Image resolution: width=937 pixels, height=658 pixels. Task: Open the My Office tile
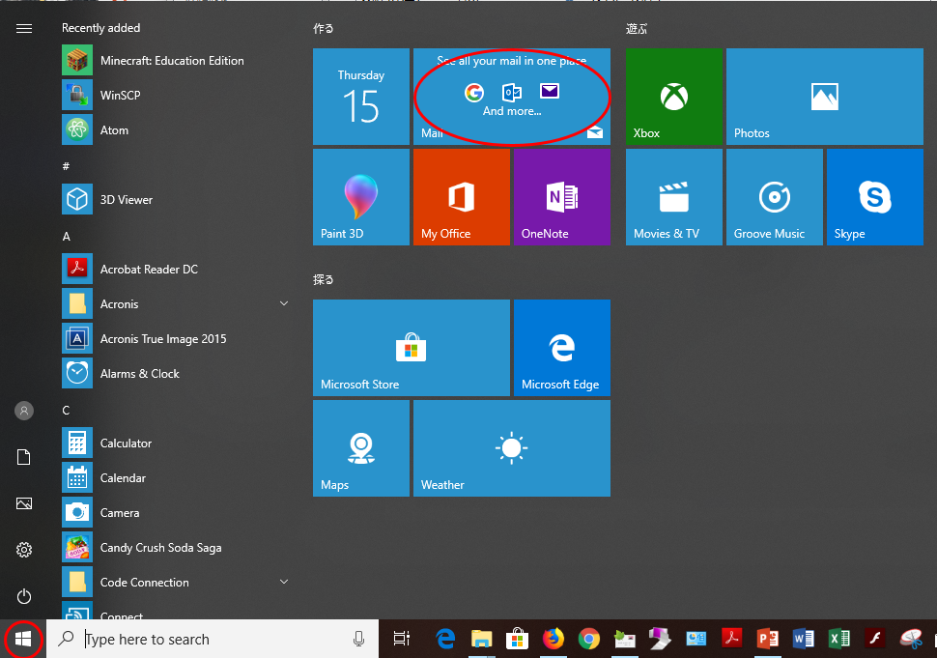[x=462, y=196]
